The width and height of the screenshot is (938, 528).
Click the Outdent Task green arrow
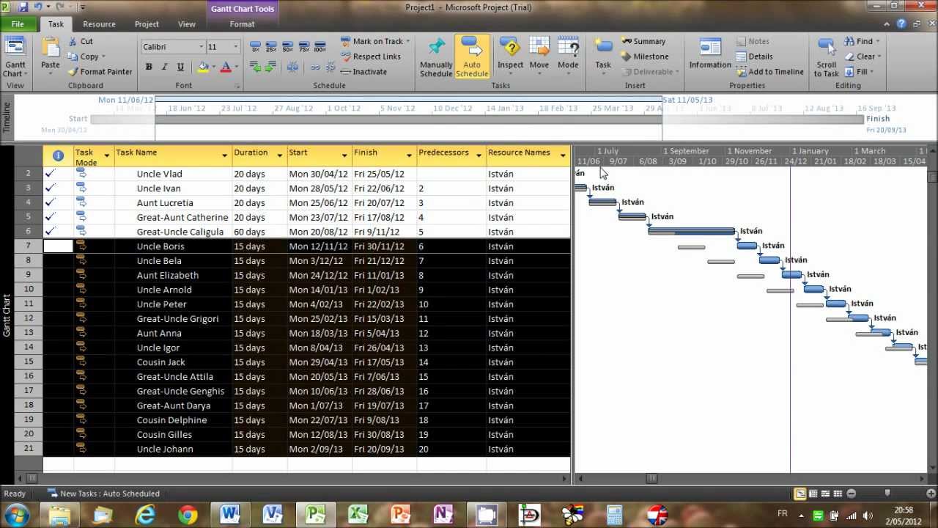255,67
